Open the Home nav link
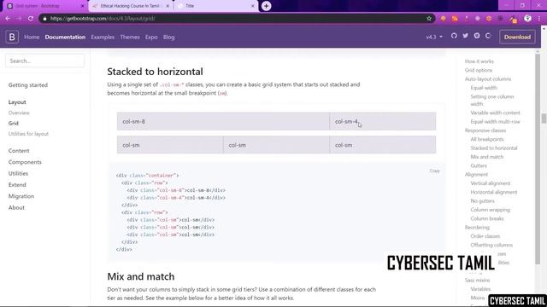The width and height of the screenshot is (547, 307). (x=32, y=37)
